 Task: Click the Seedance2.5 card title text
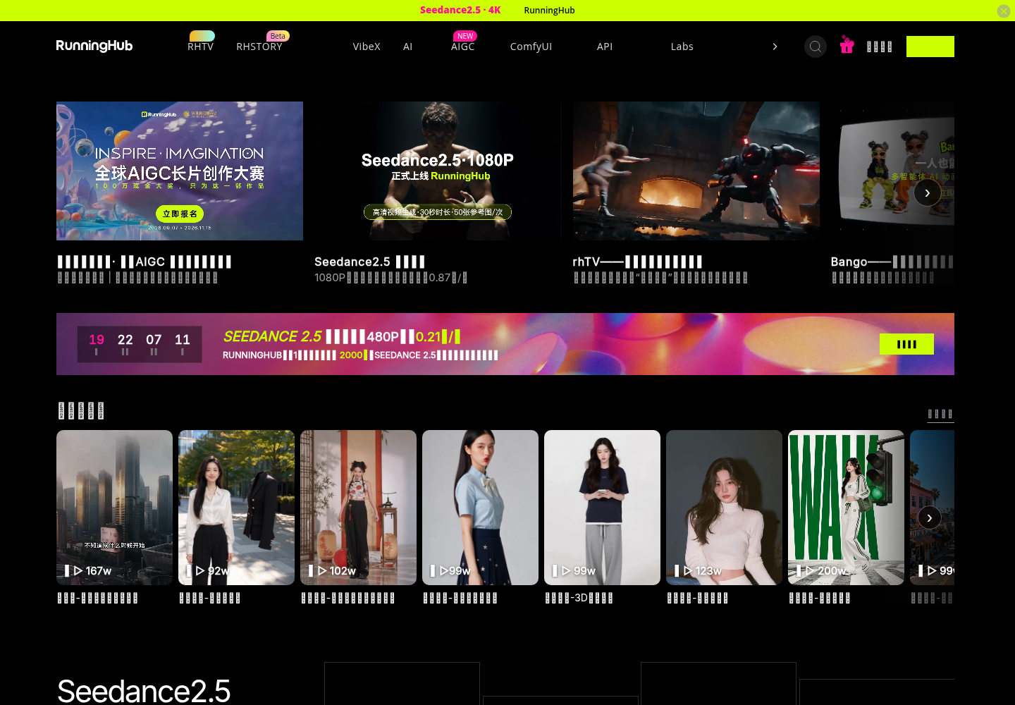(370, 262)
